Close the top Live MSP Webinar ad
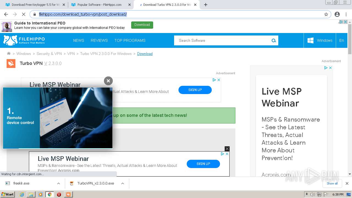This screenshot has height=198, width=352. pyautogui.click(x=219, y=80)
